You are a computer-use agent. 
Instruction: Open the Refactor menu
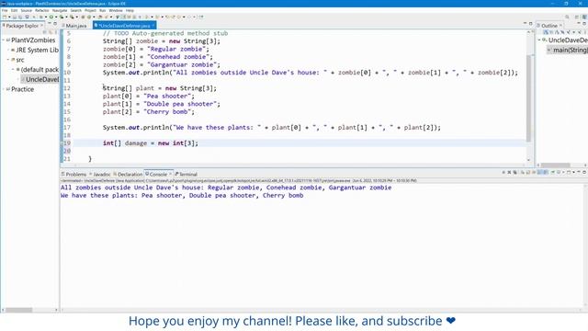[x=42, y=10]
